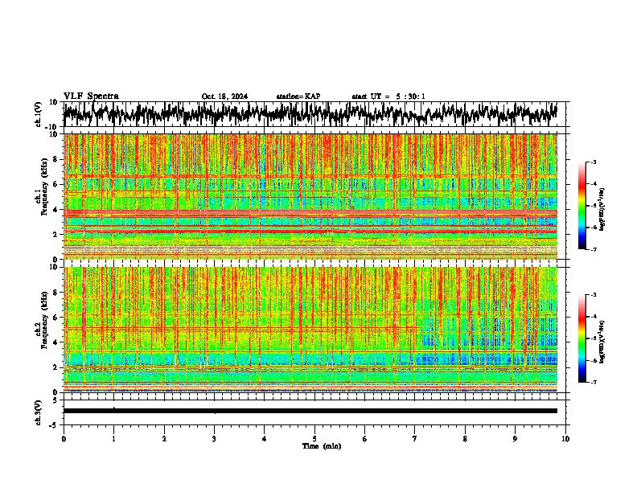Click the time axis tick label "8"
637x492 pixels.
[465, 439]
